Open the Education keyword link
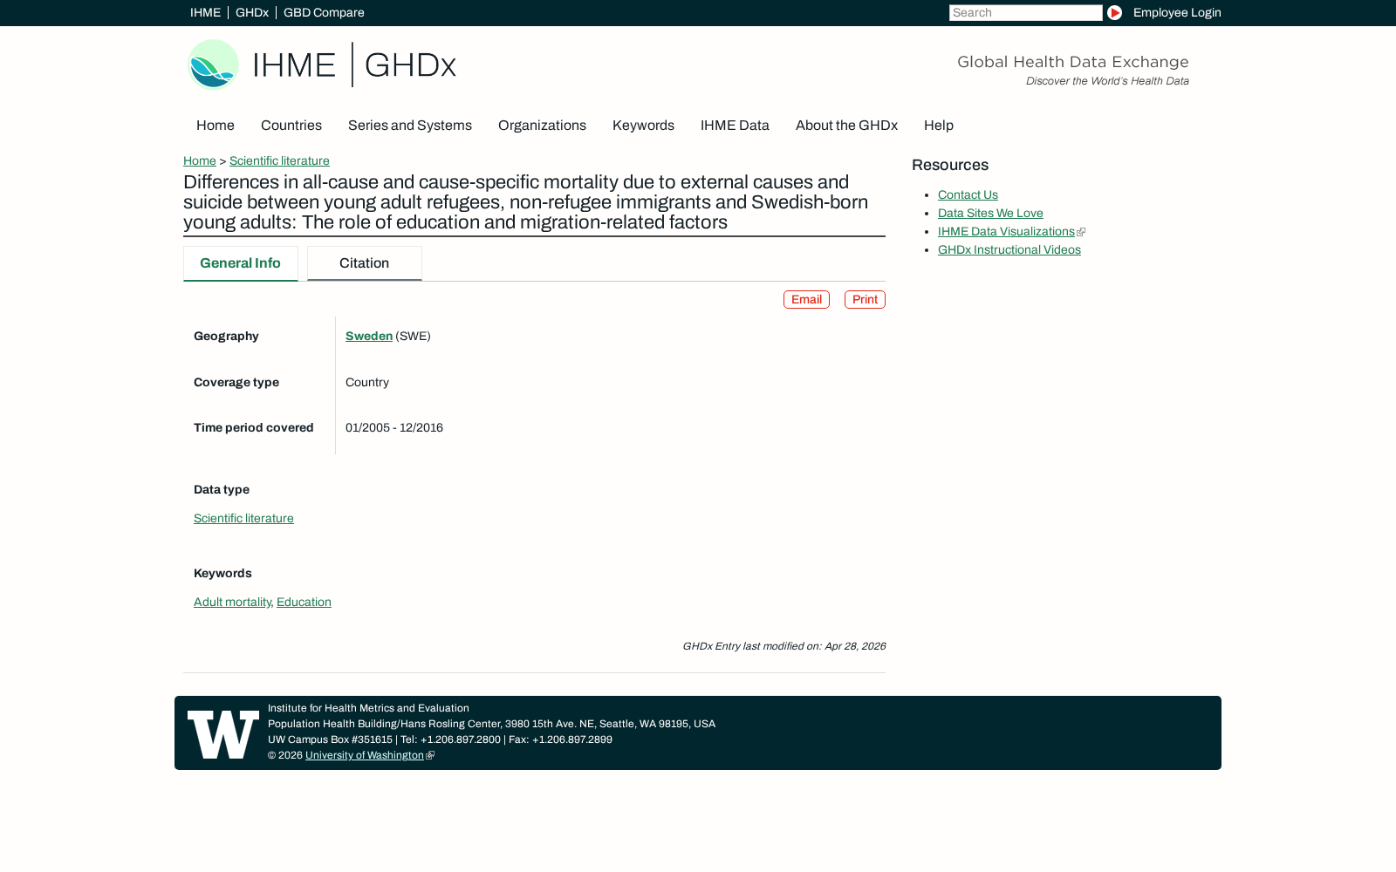Screen dimensions: 1396x872 (x=304, y=602)
